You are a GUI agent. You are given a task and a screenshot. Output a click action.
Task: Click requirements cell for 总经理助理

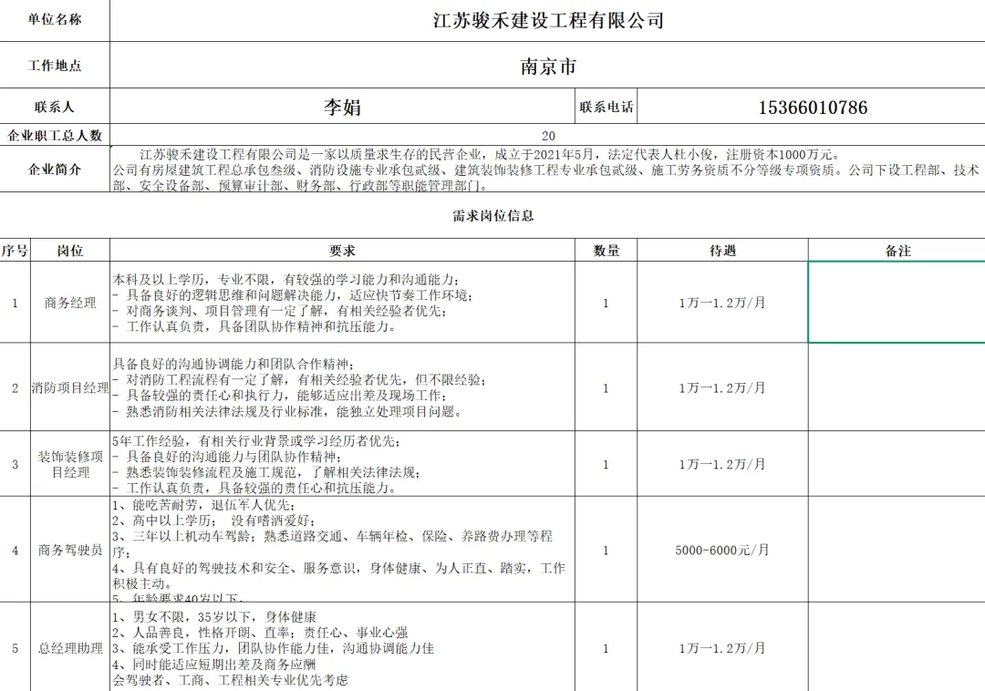point(342,647)
